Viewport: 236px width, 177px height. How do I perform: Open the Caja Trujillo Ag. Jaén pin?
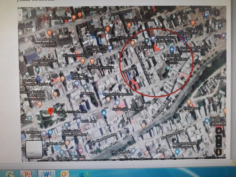[117, 103]
